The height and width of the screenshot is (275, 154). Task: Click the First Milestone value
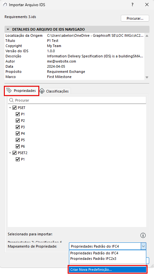(x=59, y=77)
